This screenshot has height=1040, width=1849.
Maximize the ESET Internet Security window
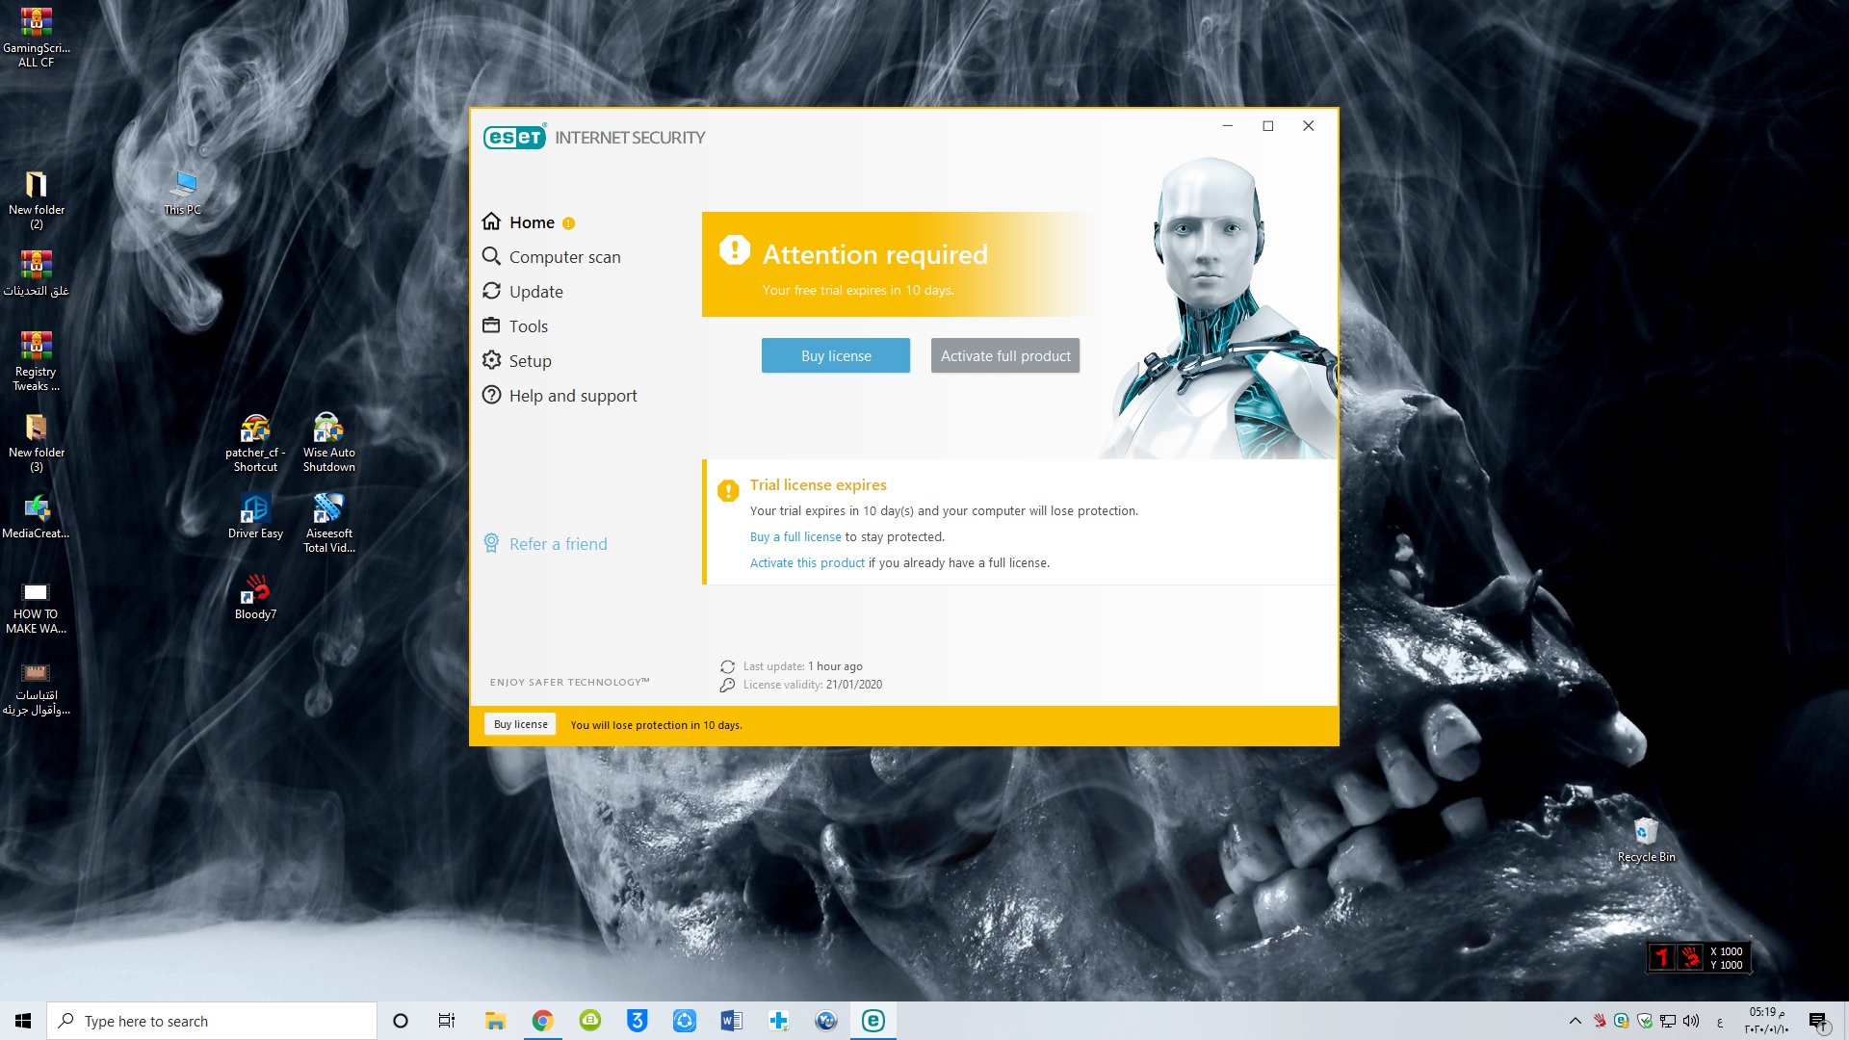1268,126
